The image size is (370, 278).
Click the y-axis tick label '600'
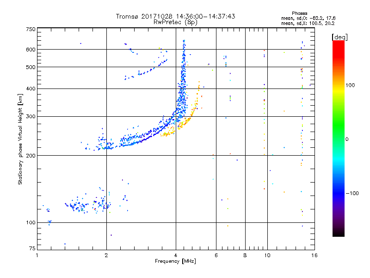[31, 50]
